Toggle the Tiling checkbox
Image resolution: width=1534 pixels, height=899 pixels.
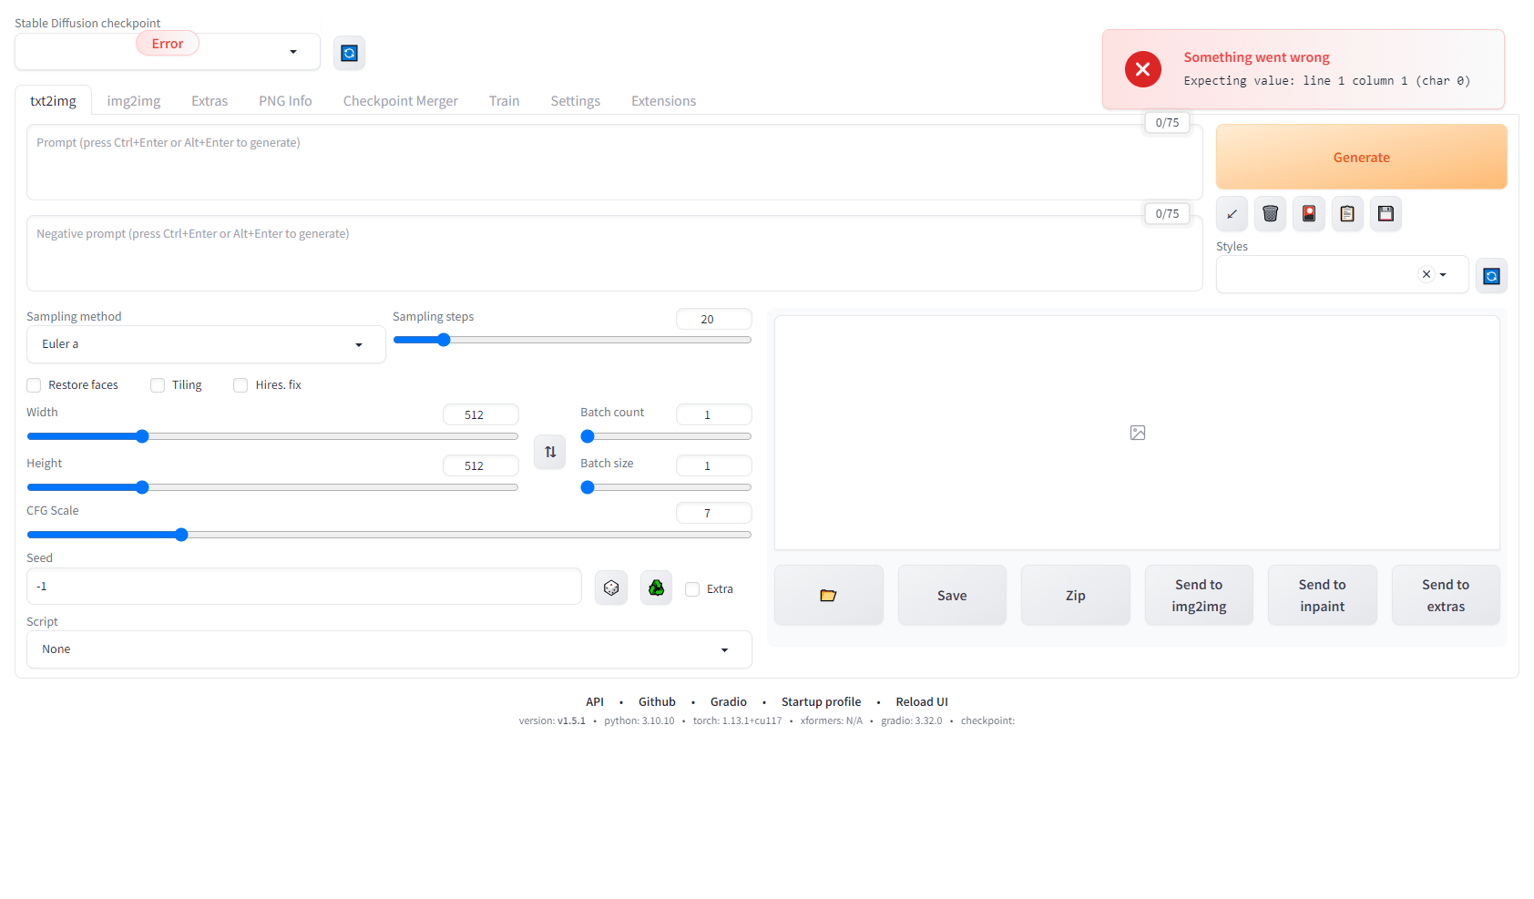click(x=158, y=385)
